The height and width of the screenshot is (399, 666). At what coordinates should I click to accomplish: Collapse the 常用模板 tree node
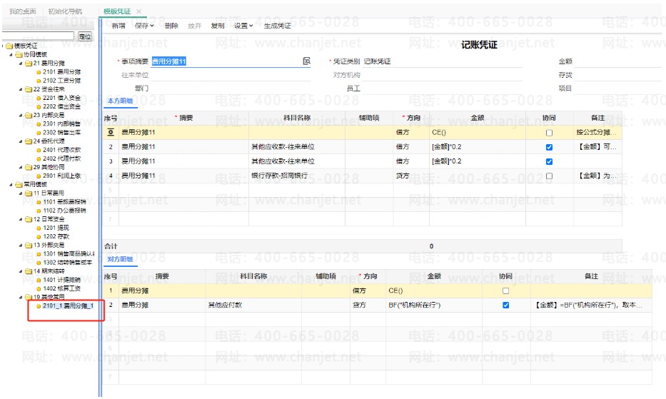coord(11,184)
